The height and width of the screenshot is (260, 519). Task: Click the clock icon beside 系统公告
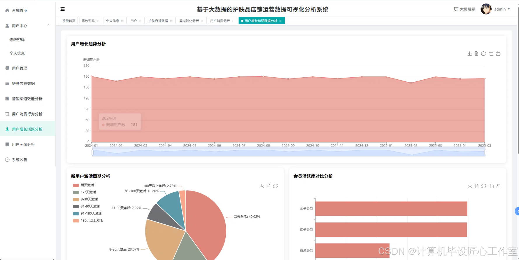(7, 160)
